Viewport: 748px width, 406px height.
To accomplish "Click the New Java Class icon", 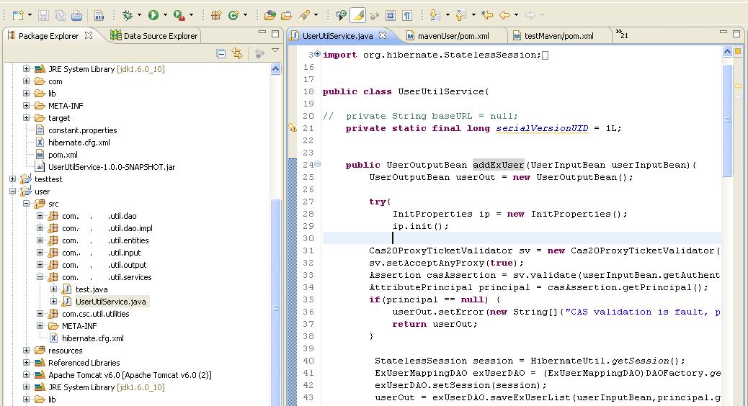I will coord(233,15).
